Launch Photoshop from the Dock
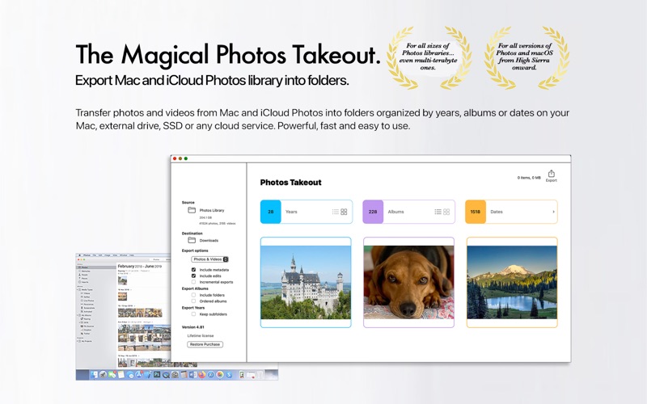647x404 pixels. (157, 374)
